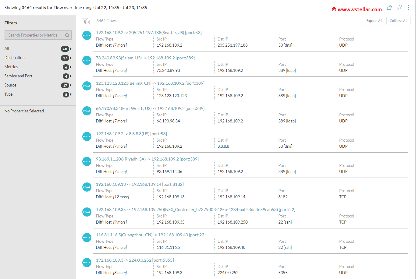
Task: Click the alert bell icon
Action: click(x=389, y=8)
